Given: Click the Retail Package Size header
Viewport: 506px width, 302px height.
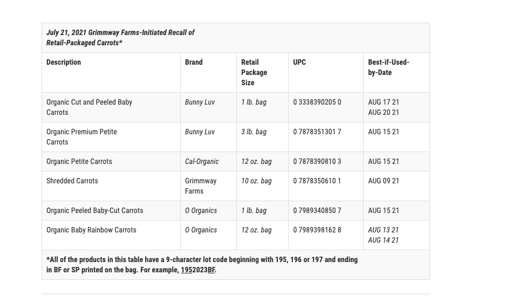Looking at the screenshot, I should click(254, 72).
